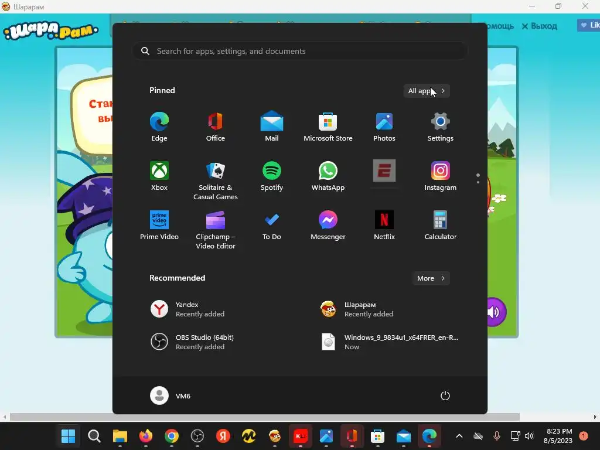600x450 pixels.
Task: Expand the All apps list
Action: 427,91
